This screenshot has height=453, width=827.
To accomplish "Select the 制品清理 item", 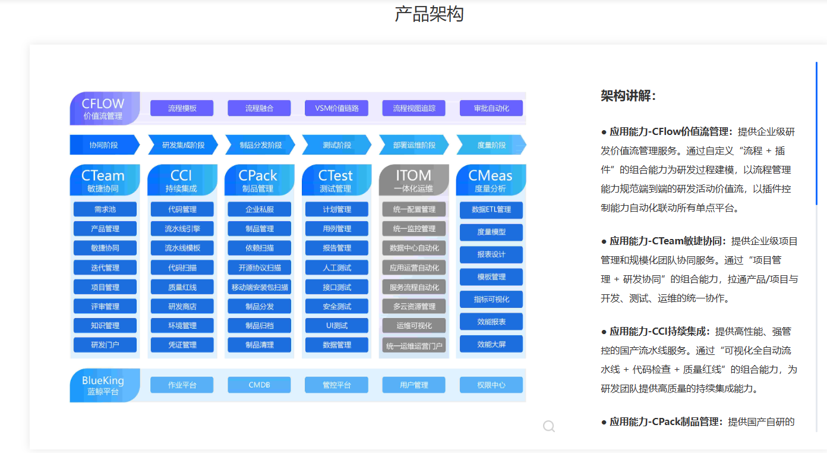I will pos(260,345).
